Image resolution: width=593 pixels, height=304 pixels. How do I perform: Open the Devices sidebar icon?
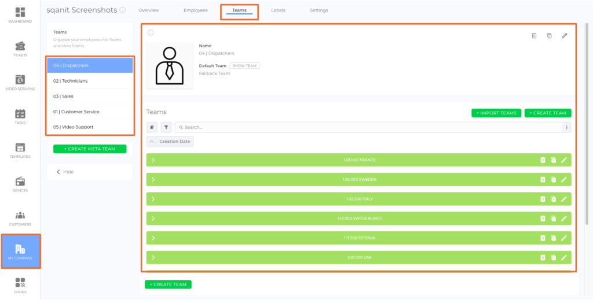pyautogui.click(x=20, y=184)
